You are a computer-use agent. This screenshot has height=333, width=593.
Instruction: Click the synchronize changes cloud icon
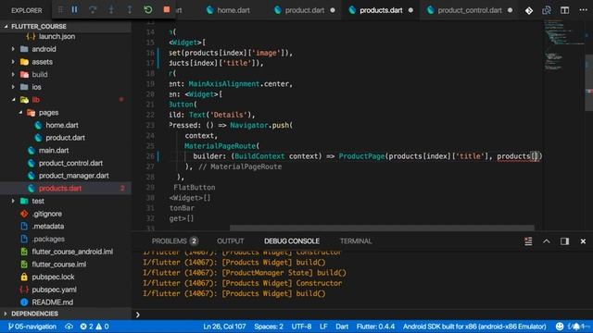69,327
